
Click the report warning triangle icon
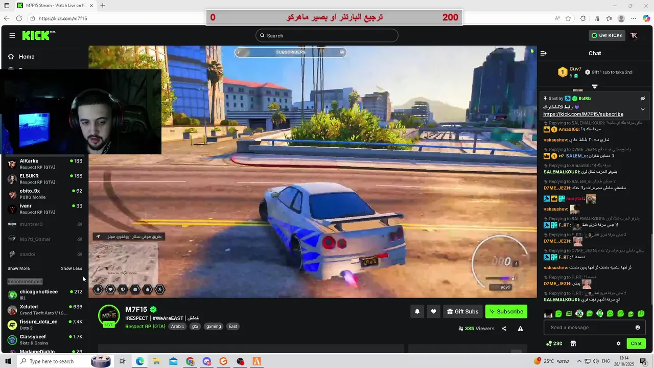coord(520,329)
